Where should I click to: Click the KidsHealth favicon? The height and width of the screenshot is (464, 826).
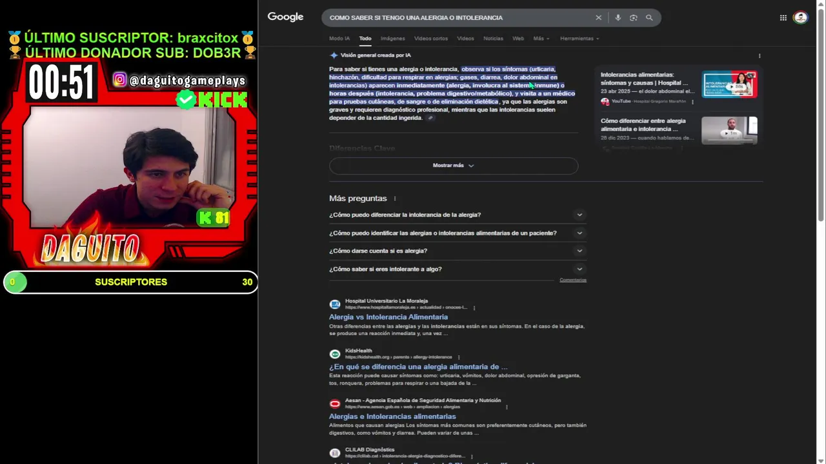click(334, 354)
